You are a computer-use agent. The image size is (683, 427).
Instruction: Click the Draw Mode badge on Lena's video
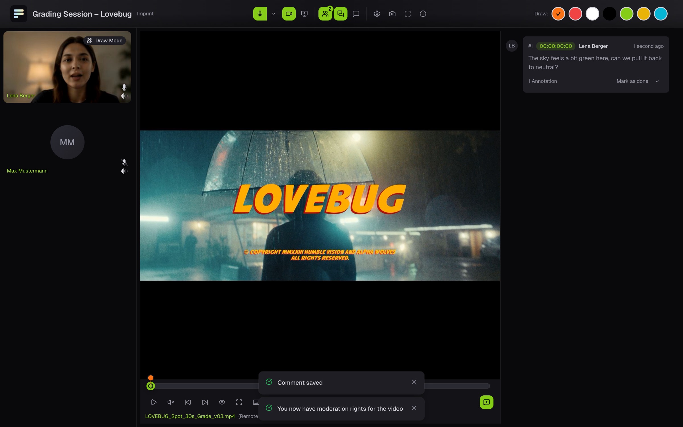105,41
